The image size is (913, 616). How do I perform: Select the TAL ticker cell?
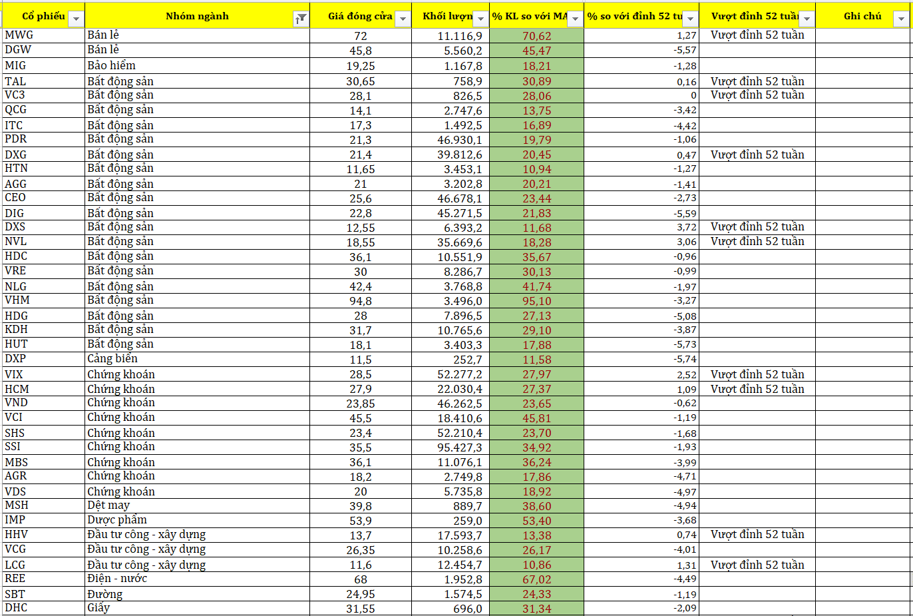[43, 81]
